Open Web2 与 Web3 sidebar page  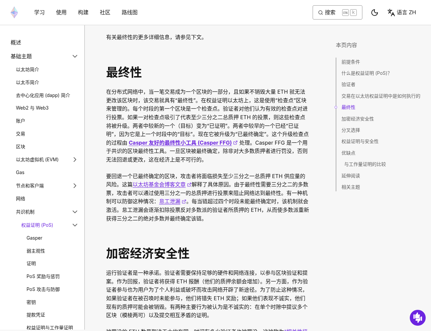pyautogui.click(x=32, y=108)
